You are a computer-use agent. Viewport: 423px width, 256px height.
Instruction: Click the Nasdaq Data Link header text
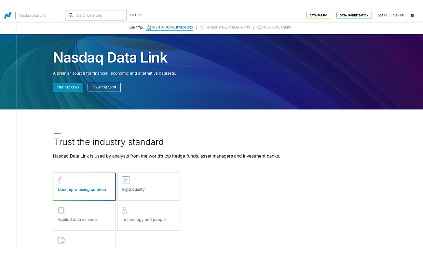[33, 15]
